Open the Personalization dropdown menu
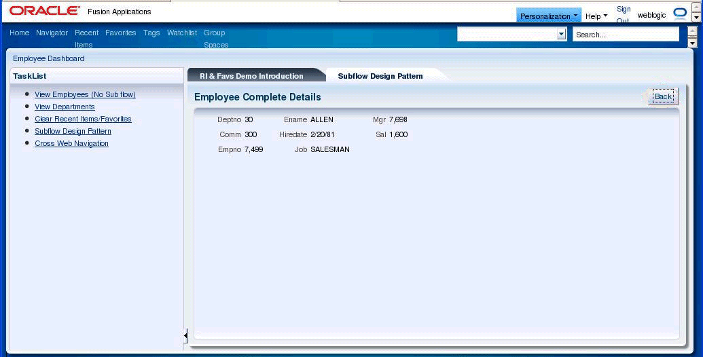The width and height of the screenshot is (703, 357). [x=549, y=16]
